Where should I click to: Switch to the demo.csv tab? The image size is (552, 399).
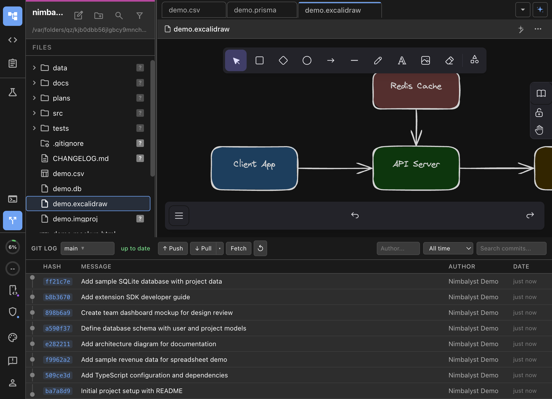194,10
